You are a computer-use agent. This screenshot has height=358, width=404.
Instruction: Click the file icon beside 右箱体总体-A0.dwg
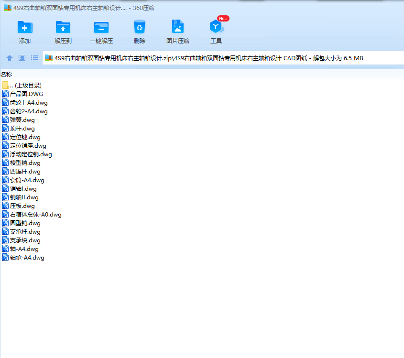coord(5,214)
